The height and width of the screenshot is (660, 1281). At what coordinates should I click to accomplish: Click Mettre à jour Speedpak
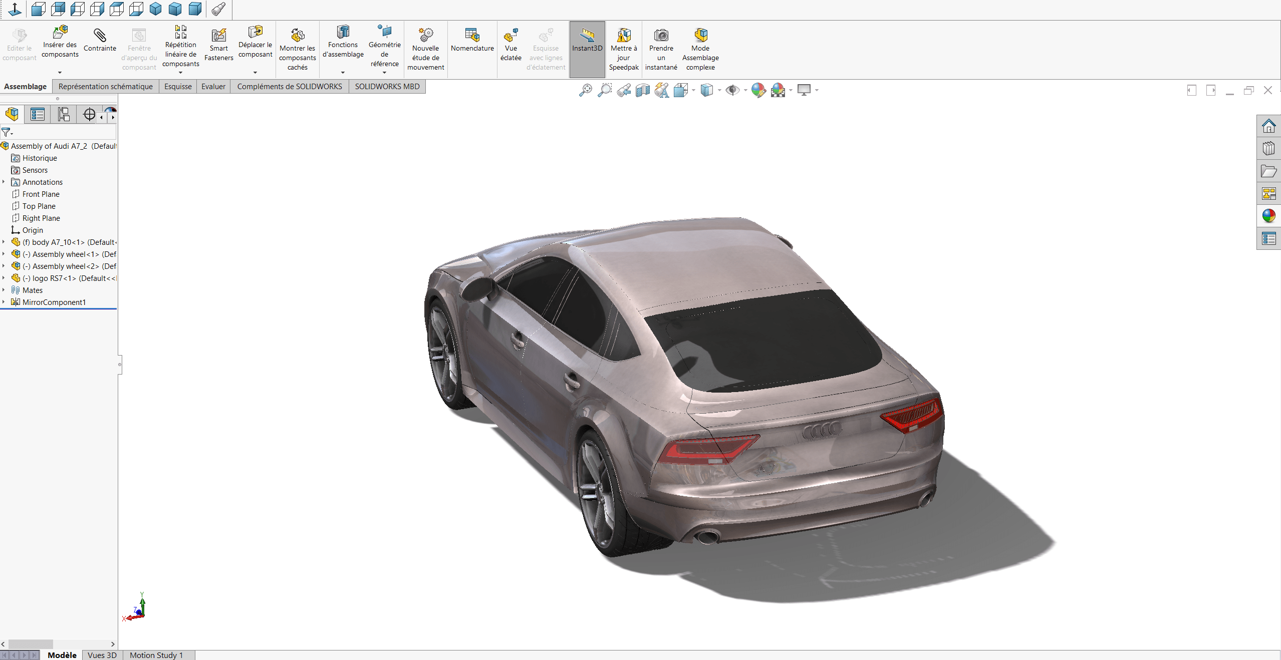(624, 49)
